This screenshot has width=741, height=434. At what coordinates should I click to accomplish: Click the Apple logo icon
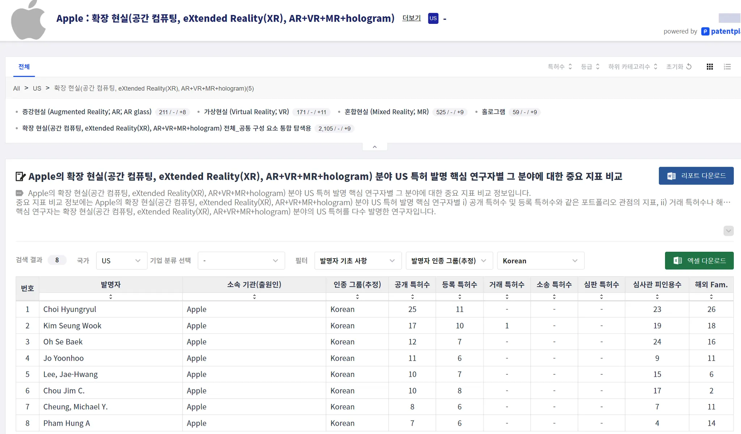[28, 20]
